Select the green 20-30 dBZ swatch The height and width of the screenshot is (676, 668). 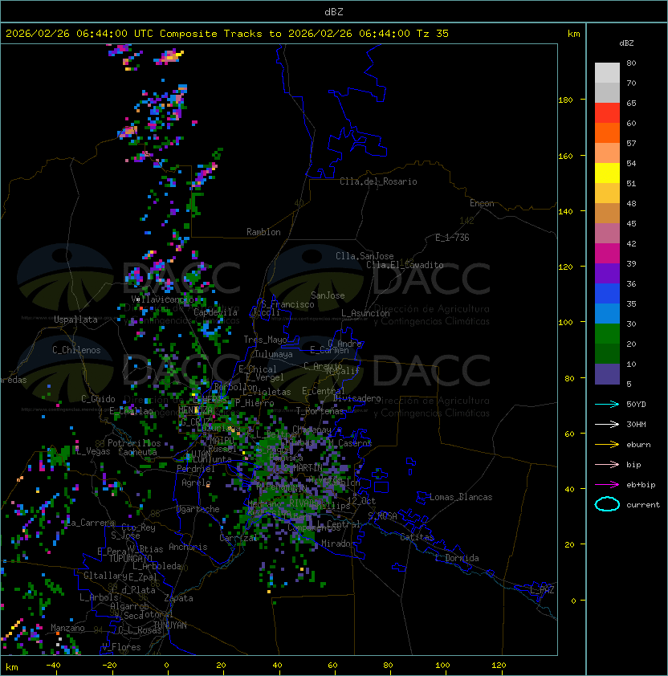(607, 333)
